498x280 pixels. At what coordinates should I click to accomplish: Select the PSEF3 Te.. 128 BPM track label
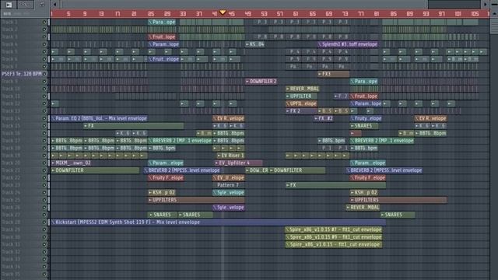22,74
